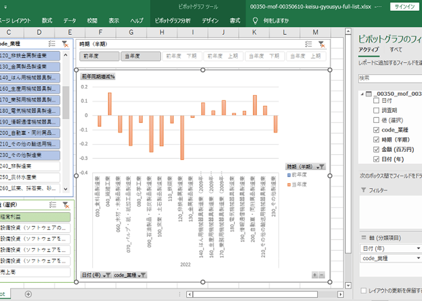
Task: Click the field list 検索 box
Action: click(x=390, y=78)
